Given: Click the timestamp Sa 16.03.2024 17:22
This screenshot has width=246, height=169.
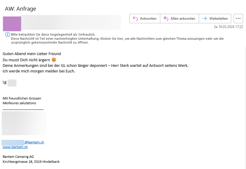Looking at the screenshot, I should click(228, 27).
